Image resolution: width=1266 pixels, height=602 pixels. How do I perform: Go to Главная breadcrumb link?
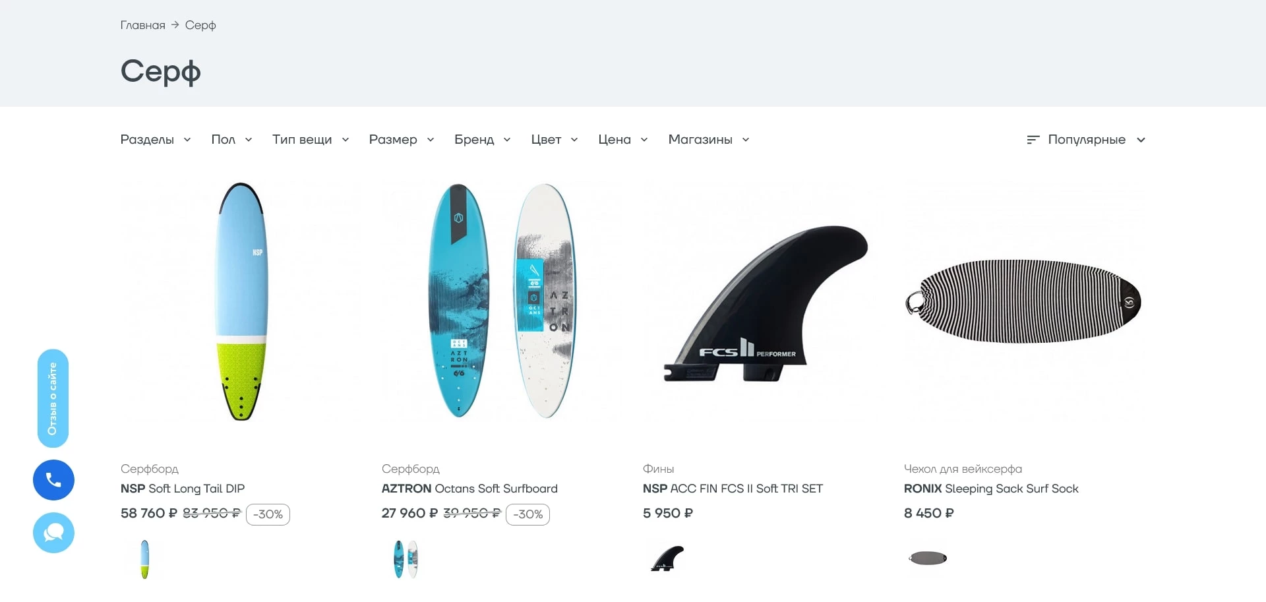click(x=142, y=25)
